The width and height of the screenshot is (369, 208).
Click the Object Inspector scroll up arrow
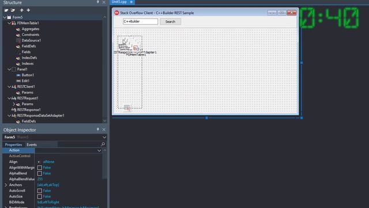tap(105, 150)
